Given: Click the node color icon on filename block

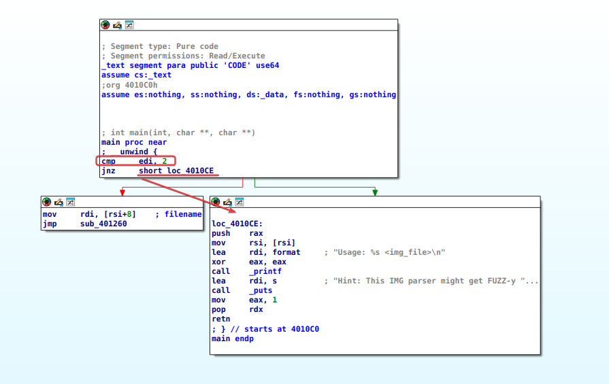Looking at the screenshot, I should [46, 202].
